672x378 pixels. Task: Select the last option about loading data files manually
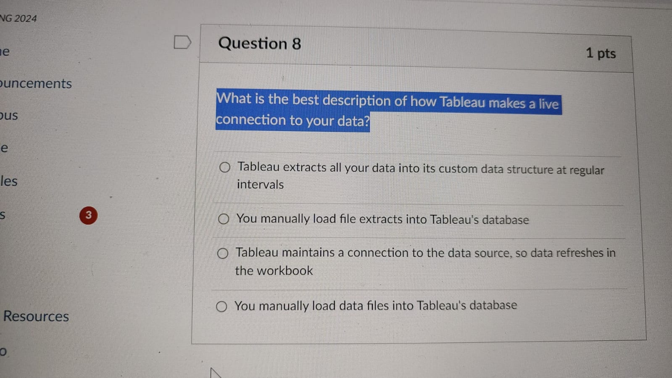click(222, 307)
